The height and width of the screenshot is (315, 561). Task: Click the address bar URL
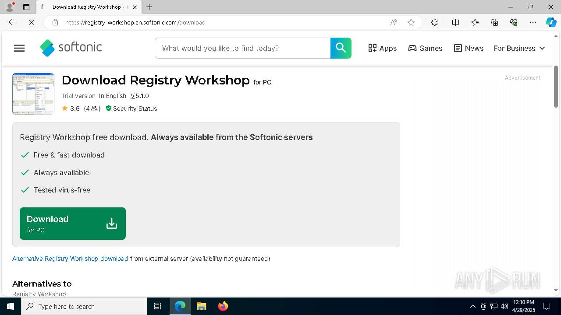click(135, 22)
